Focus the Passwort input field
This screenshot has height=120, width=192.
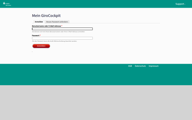(62, 38)
